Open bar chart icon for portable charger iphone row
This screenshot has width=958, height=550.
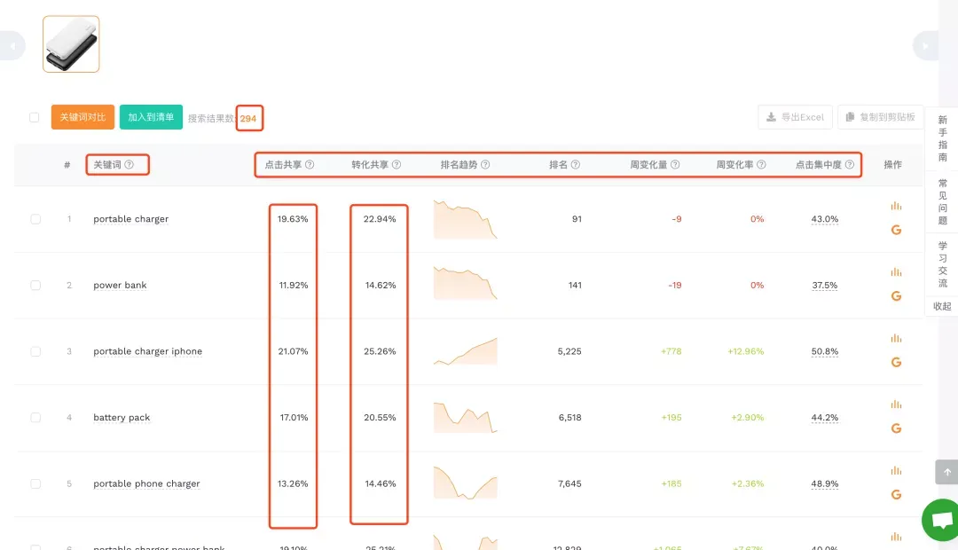point(896,338)
